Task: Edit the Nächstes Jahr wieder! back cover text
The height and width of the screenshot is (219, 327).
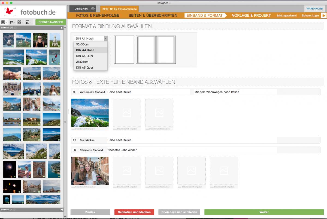Action: (x=192, y=150)
